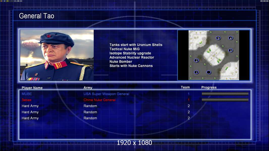The width and height of the screenshot is (269, 151).
Task: Click start position 5 on the minimap
Action: [218, 38]
